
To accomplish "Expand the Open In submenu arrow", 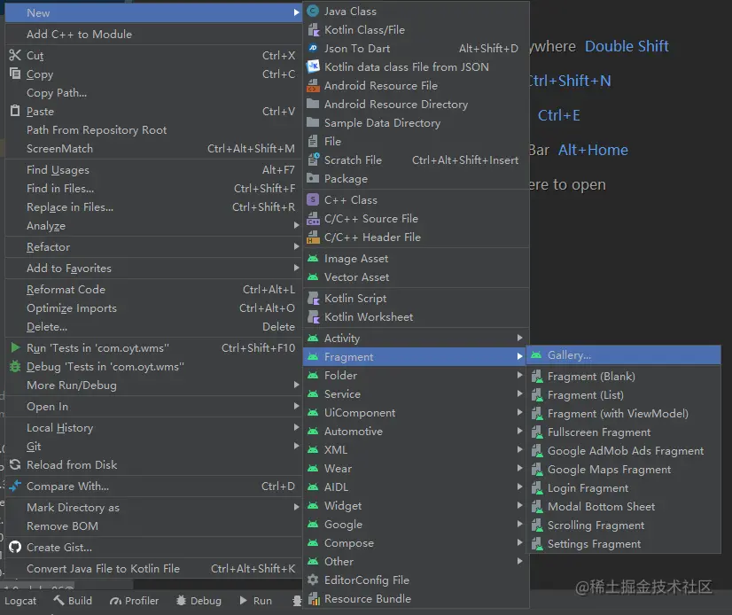I will [297, 406].
